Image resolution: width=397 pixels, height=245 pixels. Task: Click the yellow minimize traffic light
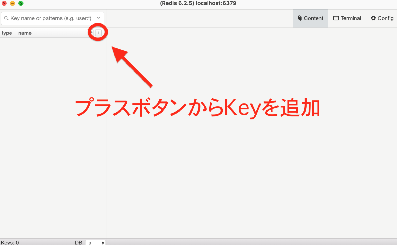tap(12, 3)
